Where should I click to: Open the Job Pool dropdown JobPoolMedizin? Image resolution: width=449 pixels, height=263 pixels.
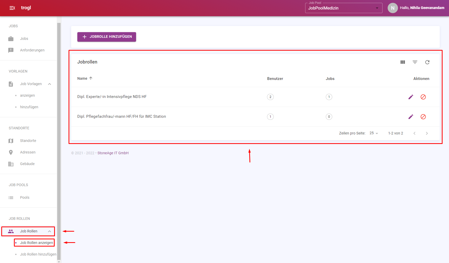pyautogui.click(x=344, y=8)
